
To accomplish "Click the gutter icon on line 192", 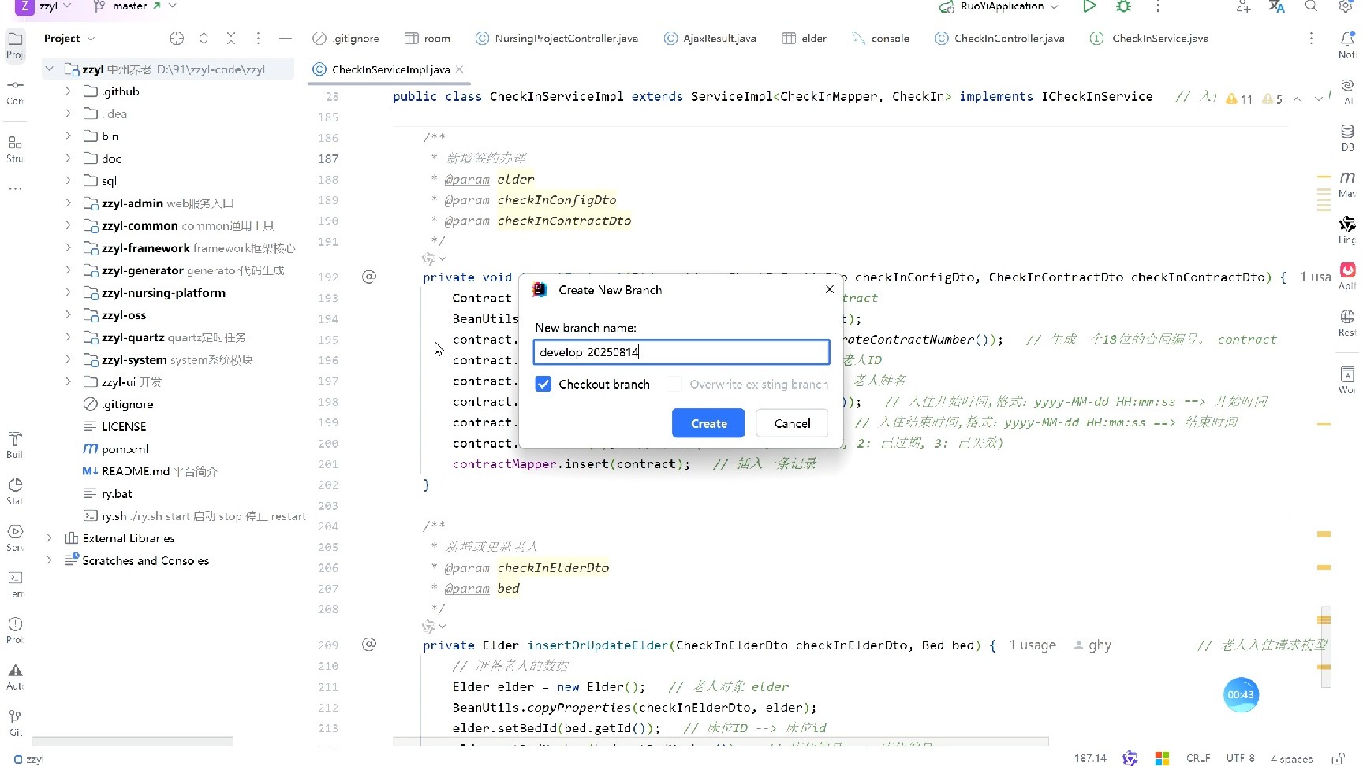I will point(369,277).
